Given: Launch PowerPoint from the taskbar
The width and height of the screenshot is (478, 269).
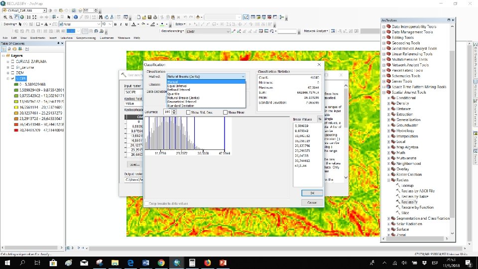Looking at the screenshot, I should (x=223, y=263).
